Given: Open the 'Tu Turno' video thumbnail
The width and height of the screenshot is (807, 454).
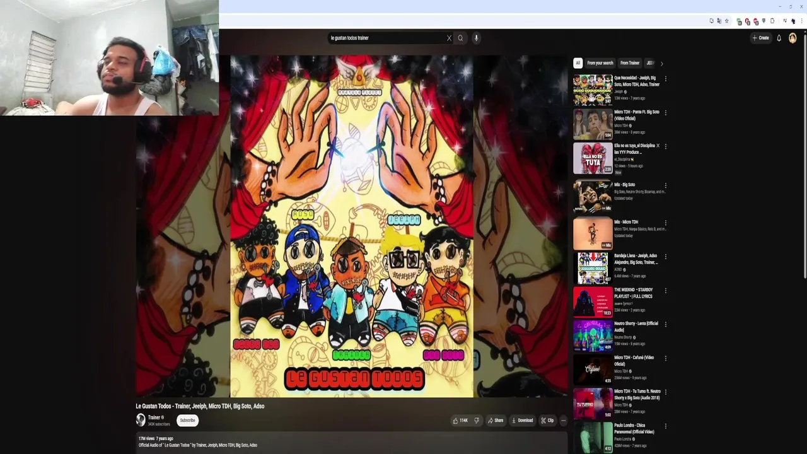Looking at the screenshot, I should [593, 404].
